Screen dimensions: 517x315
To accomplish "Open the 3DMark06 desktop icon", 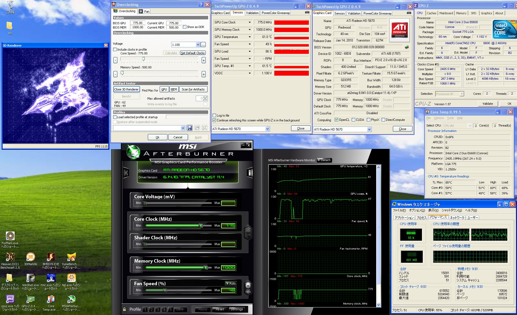I will click(x=30, y=257).
